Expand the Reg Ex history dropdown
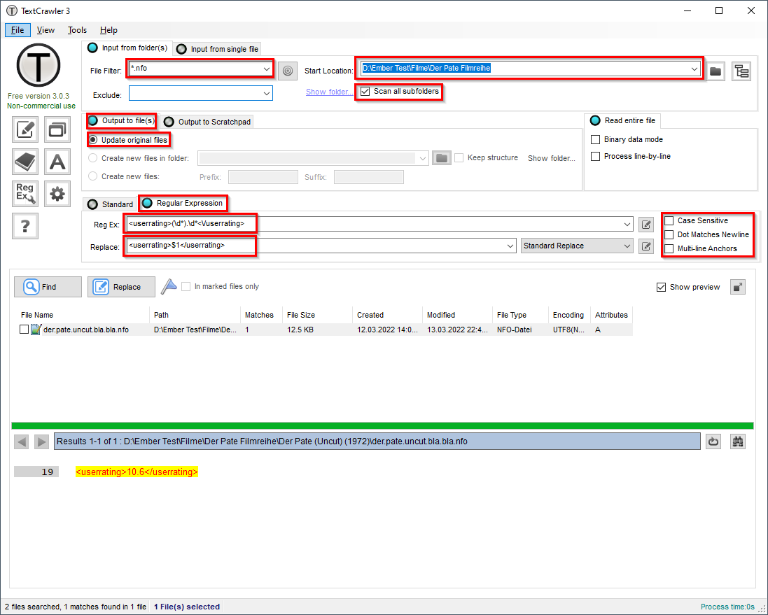768x615 pixels. pos(627,225)
